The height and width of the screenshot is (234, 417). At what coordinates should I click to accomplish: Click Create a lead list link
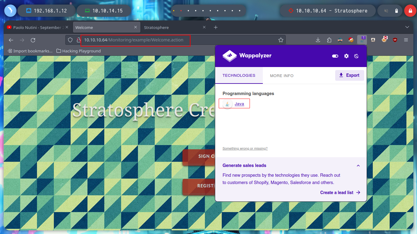pyautogui.click(x=340, y=193)
